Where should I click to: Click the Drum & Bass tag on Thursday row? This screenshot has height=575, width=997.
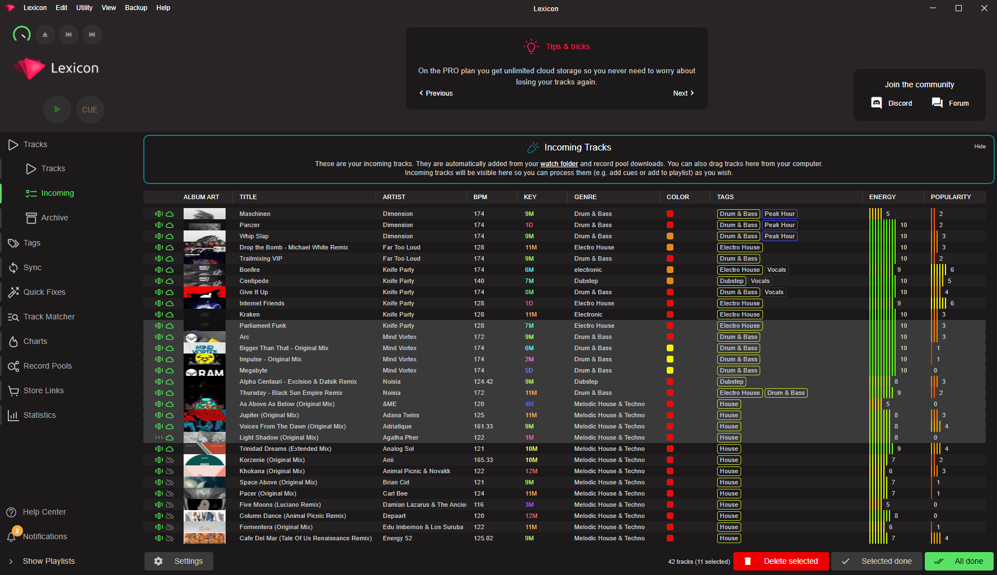(x=786, y=393)
